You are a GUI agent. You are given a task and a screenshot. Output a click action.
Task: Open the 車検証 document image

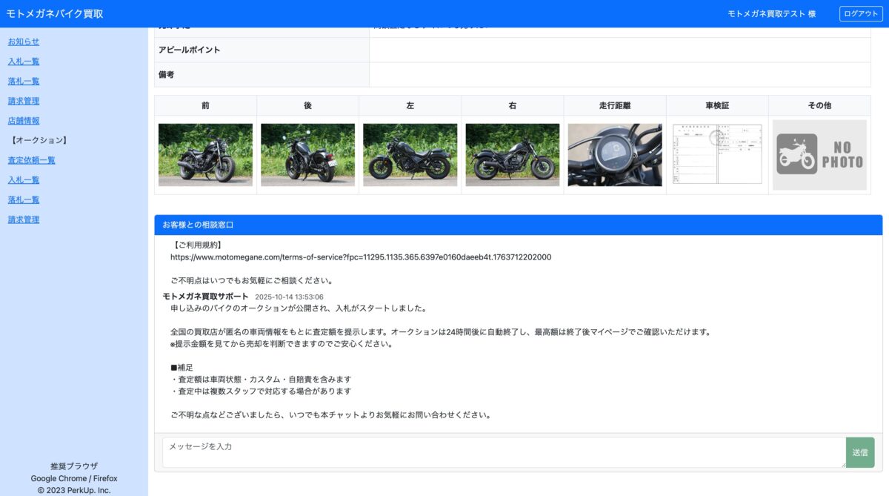pos(716,154)
